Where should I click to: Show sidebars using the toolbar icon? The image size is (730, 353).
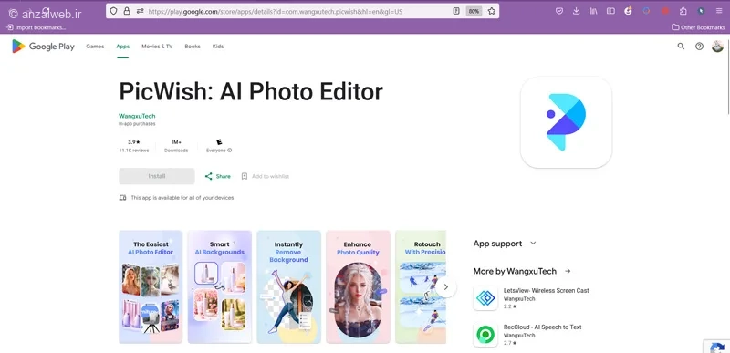click(610, 11)
